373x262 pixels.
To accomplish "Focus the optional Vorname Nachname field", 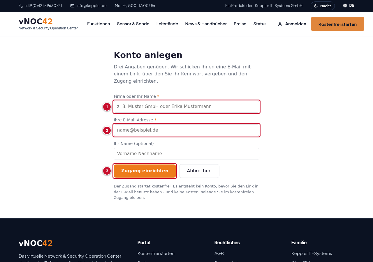I will 186,154.
